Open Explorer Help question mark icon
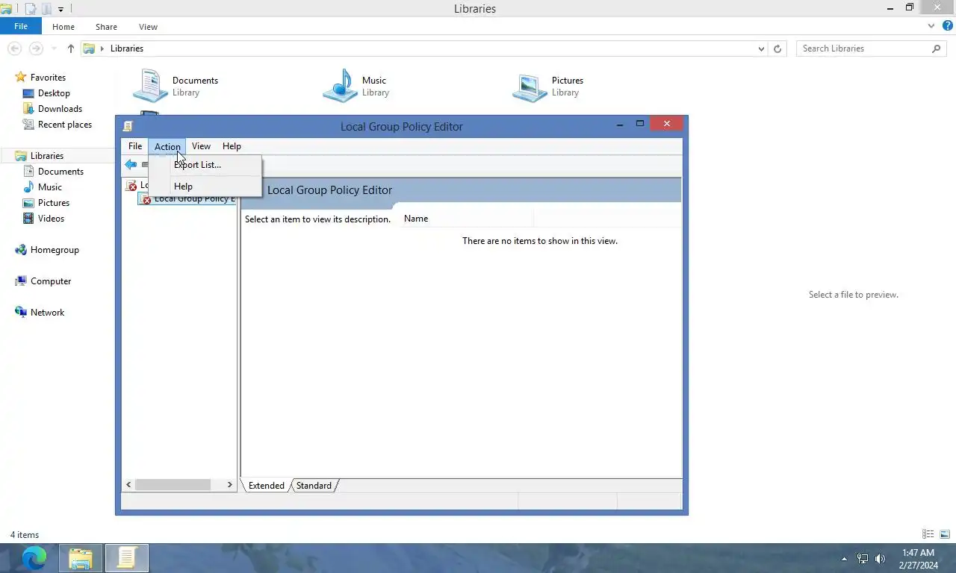The height and width of the screenshot is (573, 956). pos(948,26)
